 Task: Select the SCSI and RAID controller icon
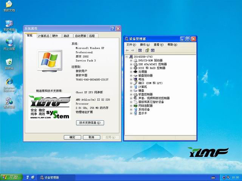click(x=135, y=68)
